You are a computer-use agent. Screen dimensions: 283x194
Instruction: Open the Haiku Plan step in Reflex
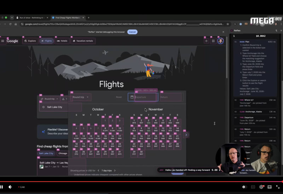(255, 68)
